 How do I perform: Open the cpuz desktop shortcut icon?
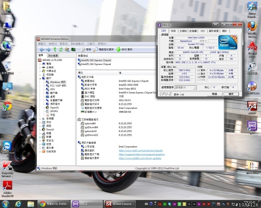[252, 128]
